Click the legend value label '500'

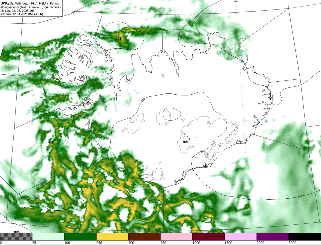pos(131,243)
